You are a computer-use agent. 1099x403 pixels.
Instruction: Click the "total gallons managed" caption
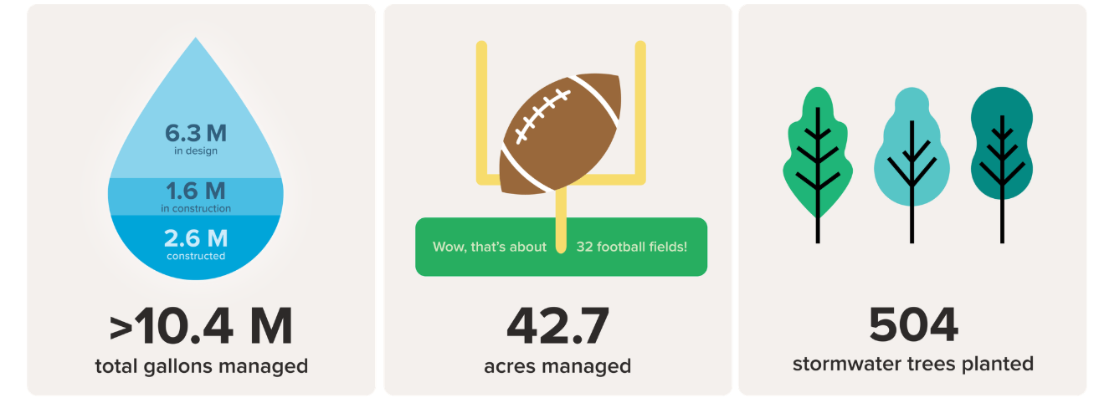[x=201, y=366]
